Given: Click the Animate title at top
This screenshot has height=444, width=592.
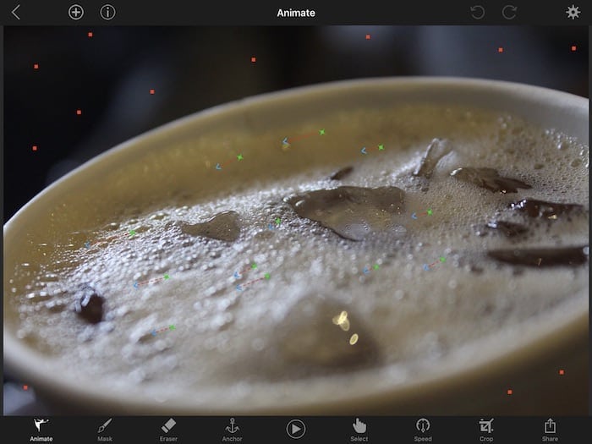Looking at the screenshot, I should coord(296,12).
